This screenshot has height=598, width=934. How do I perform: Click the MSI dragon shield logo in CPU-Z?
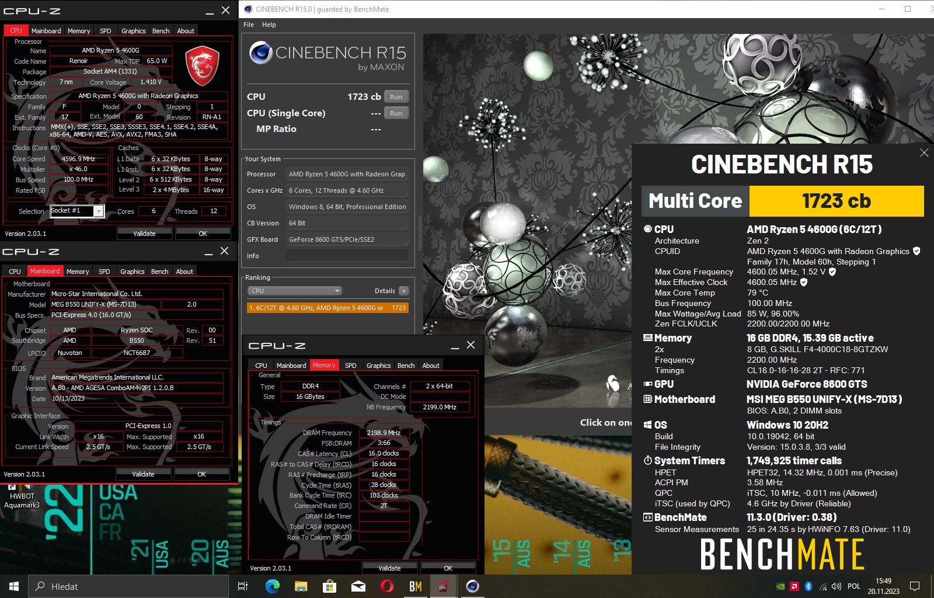202,65
